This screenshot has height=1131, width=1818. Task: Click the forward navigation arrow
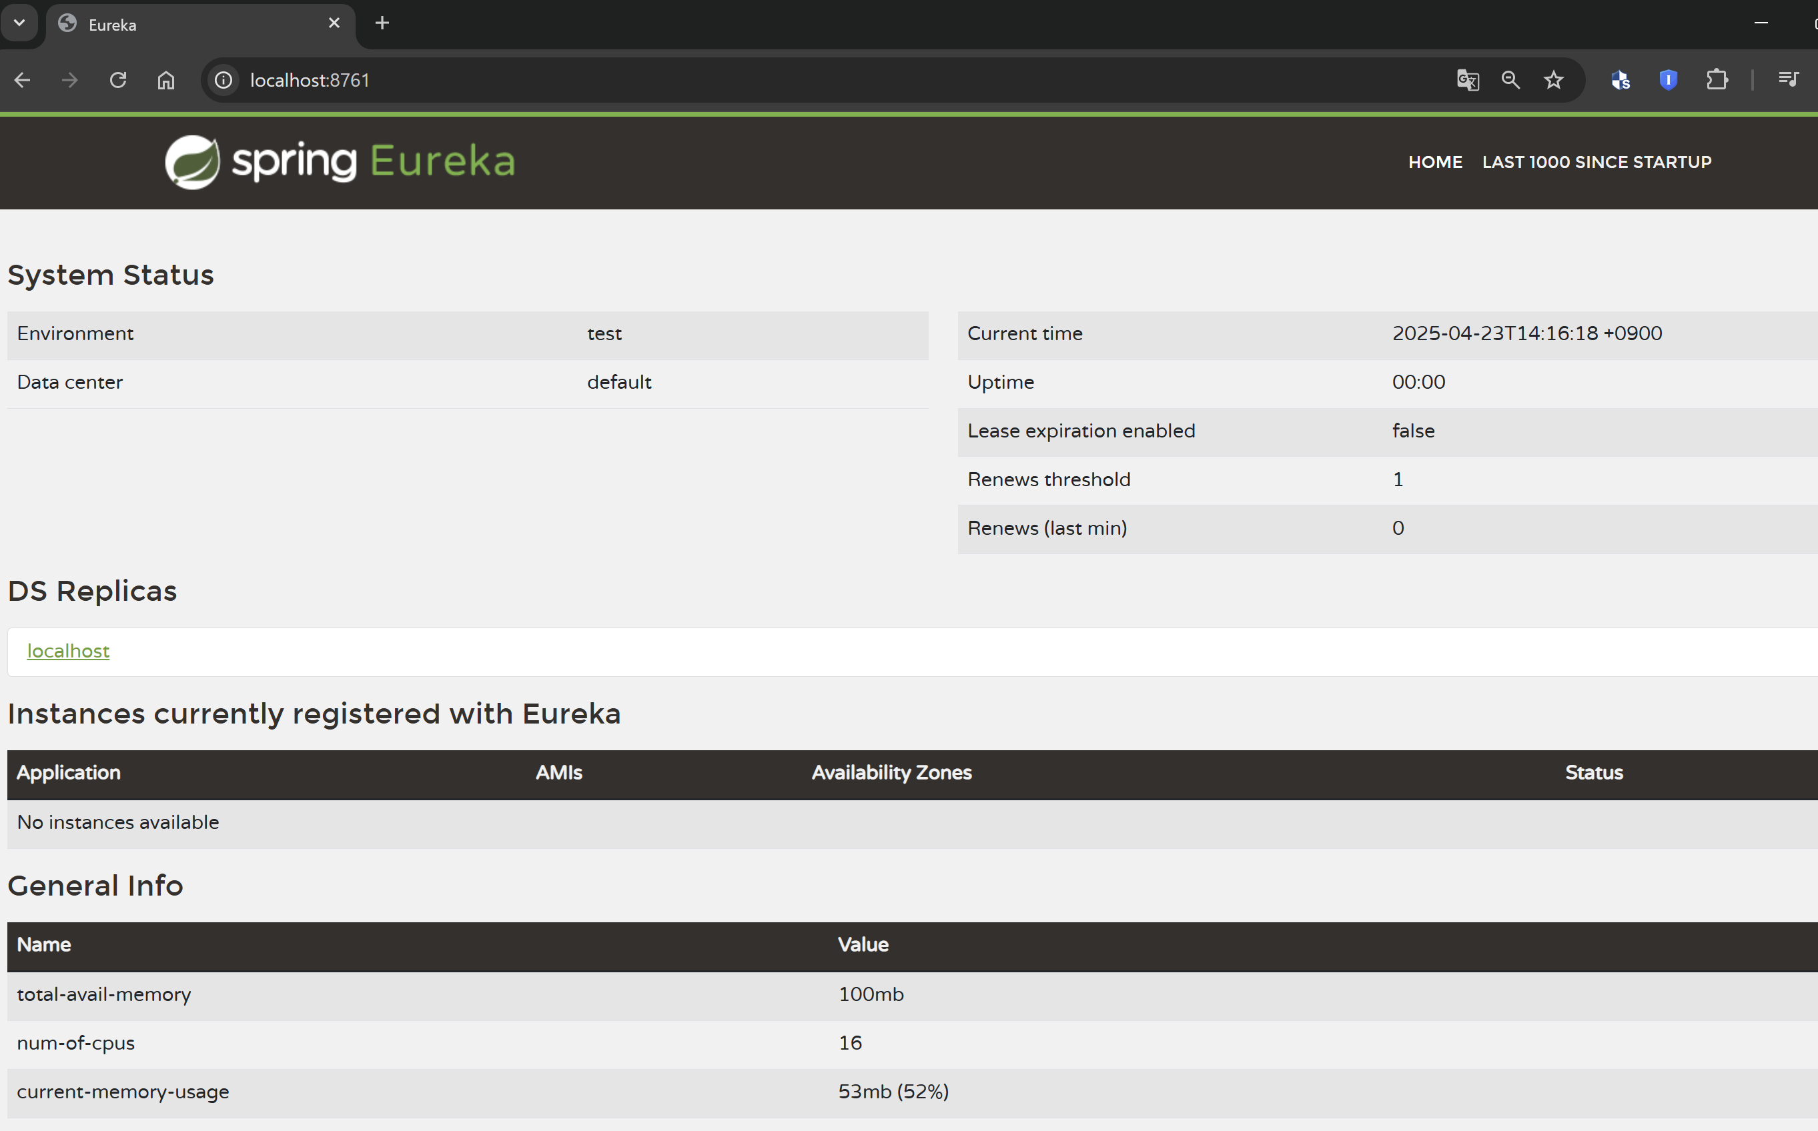click(70, 80)
